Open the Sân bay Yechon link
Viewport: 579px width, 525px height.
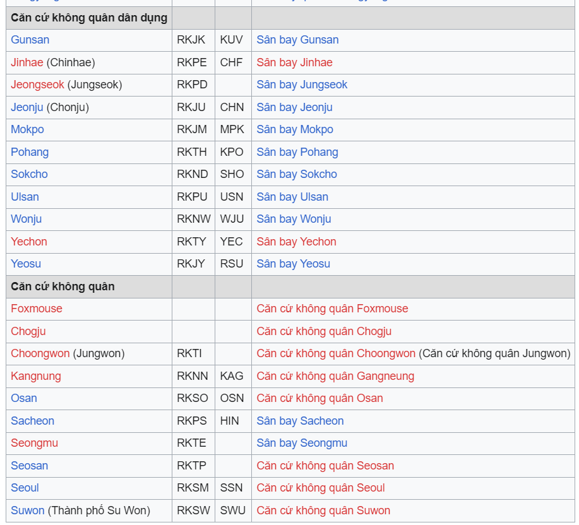[x=297, y=242]
